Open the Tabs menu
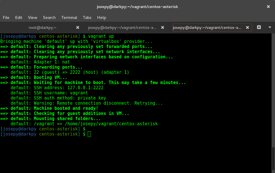The height and width of the screenshot is (173, 275). (87, 17)
